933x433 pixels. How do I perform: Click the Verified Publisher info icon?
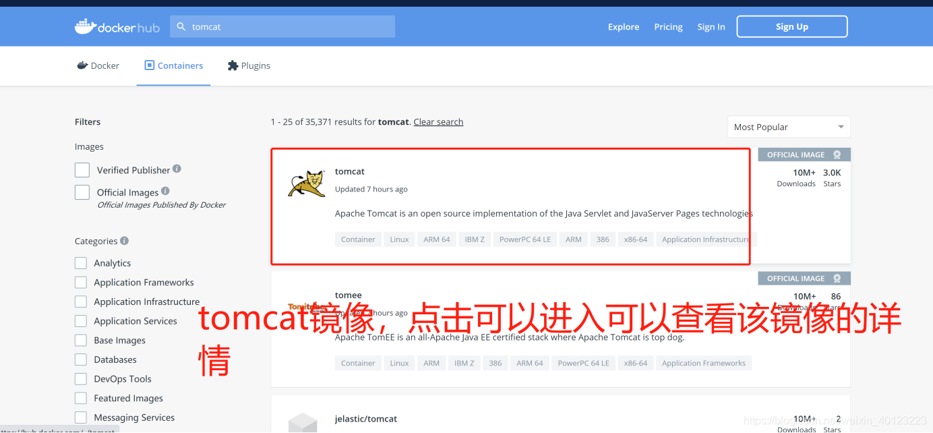point(177,169)
